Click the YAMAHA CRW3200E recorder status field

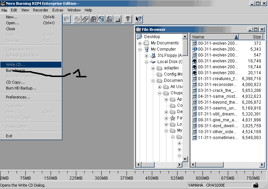click(x=220, y=185)
